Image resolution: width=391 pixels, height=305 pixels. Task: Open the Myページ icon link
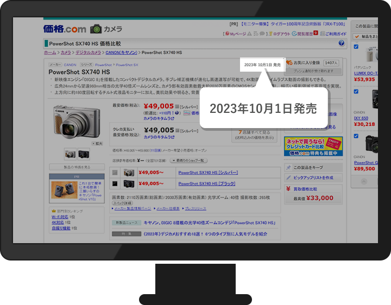227,34
